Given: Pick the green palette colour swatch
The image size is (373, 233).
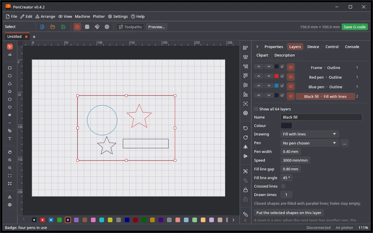Looking at the screenshot, I should click(59, 220).
